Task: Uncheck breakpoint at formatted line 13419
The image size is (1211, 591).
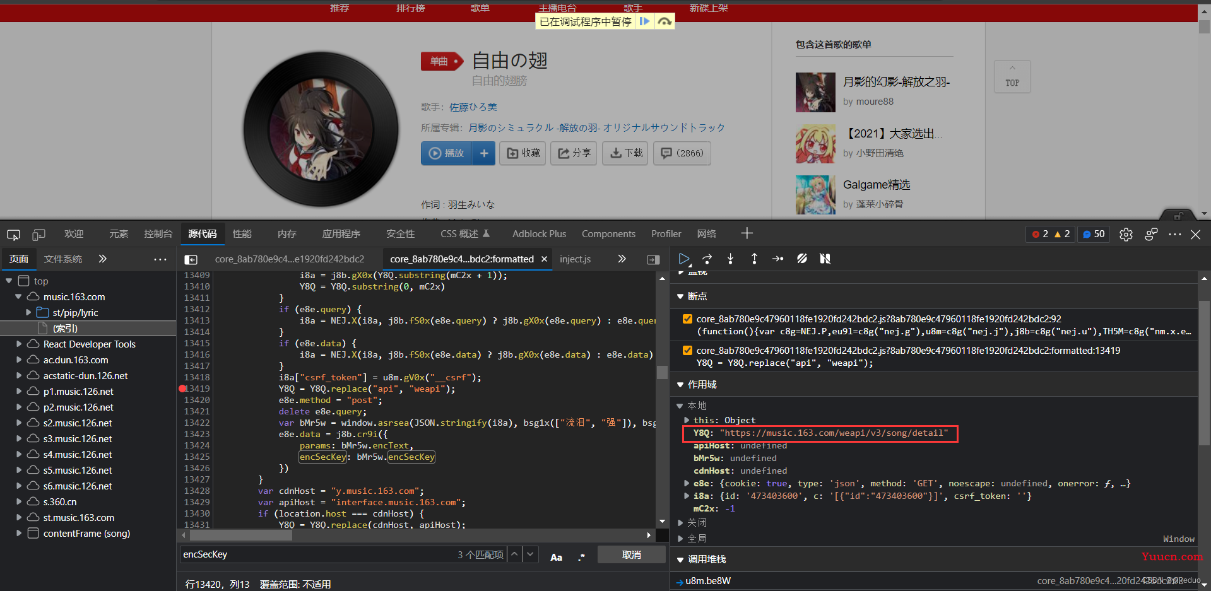Action: (687, 350)
